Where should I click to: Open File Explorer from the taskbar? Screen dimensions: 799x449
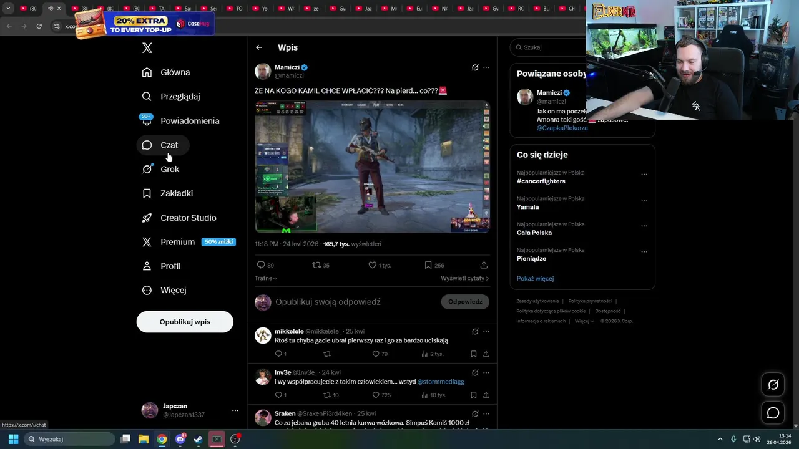click(x=144, y=439)
